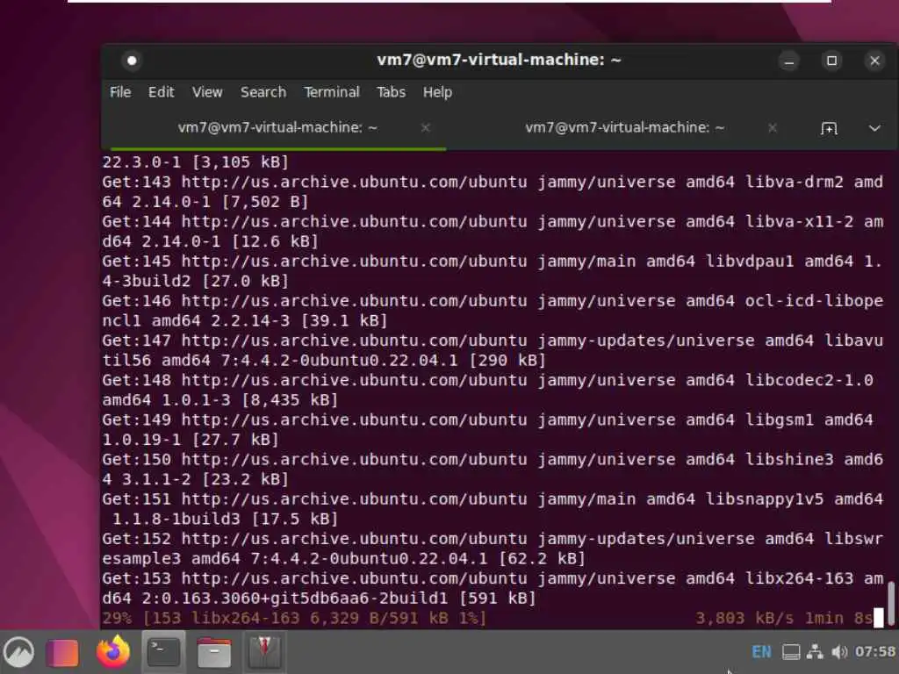Add a new terminal tab
Image resolution: width=899 pixels, height=674 pixels.
tap(829, 128)
